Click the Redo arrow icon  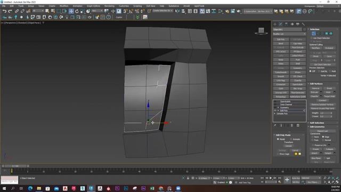pyautogui.click(x=10, y=11)
